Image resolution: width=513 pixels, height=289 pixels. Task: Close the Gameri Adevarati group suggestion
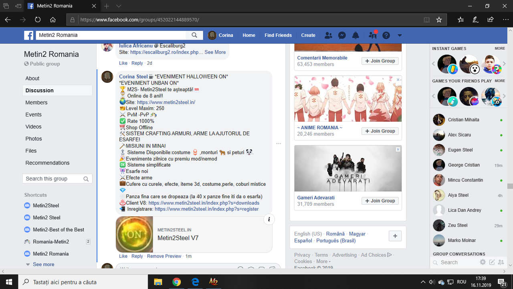pyautogui.click(x=398, y=149)
